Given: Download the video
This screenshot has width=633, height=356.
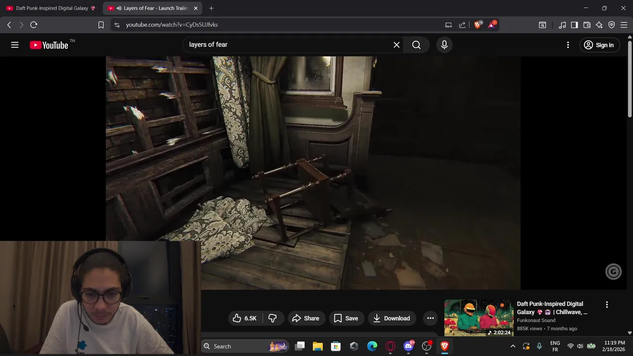Looking at the screenshot, I should 392,318.
